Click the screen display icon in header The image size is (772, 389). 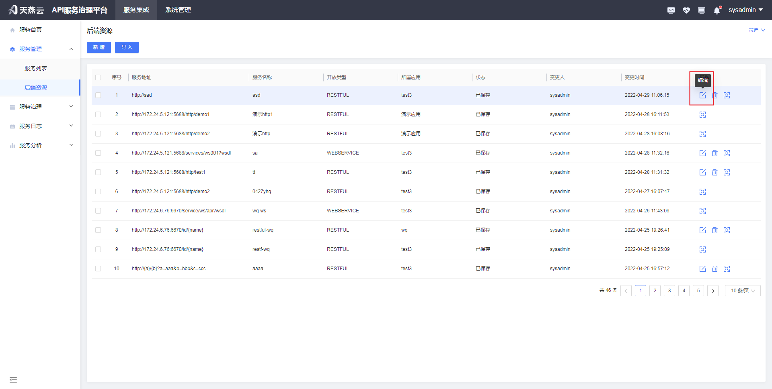tap(702, 10)
